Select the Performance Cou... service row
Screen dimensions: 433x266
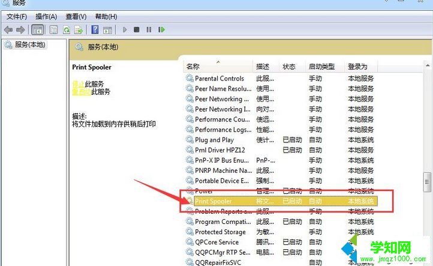point(281,119)
